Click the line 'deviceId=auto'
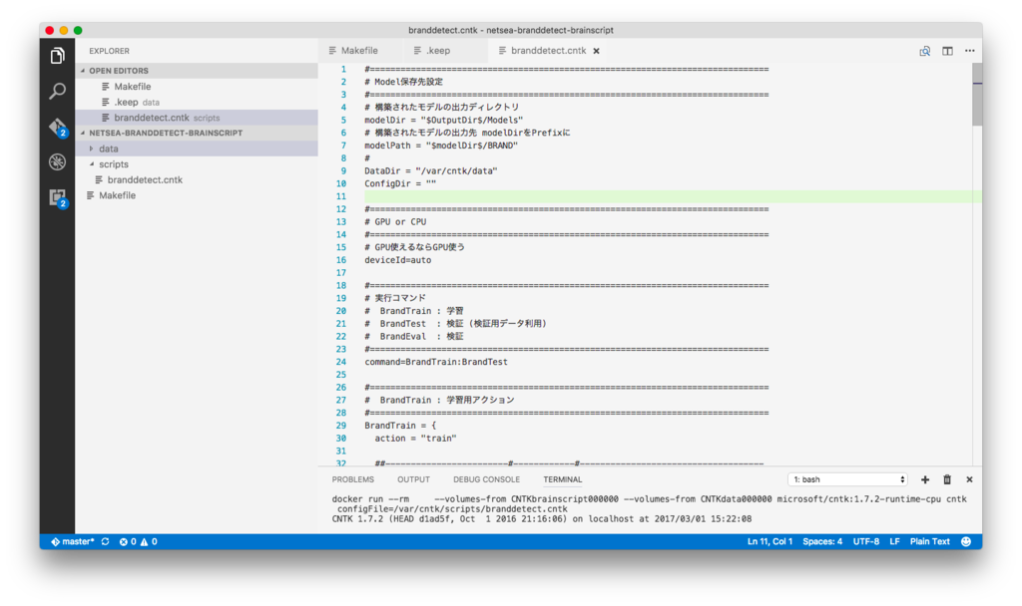 click(x=397, y=260)
